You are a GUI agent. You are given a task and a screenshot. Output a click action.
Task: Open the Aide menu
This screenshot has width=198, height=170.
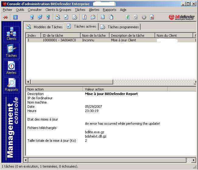[x=123, y=10]
